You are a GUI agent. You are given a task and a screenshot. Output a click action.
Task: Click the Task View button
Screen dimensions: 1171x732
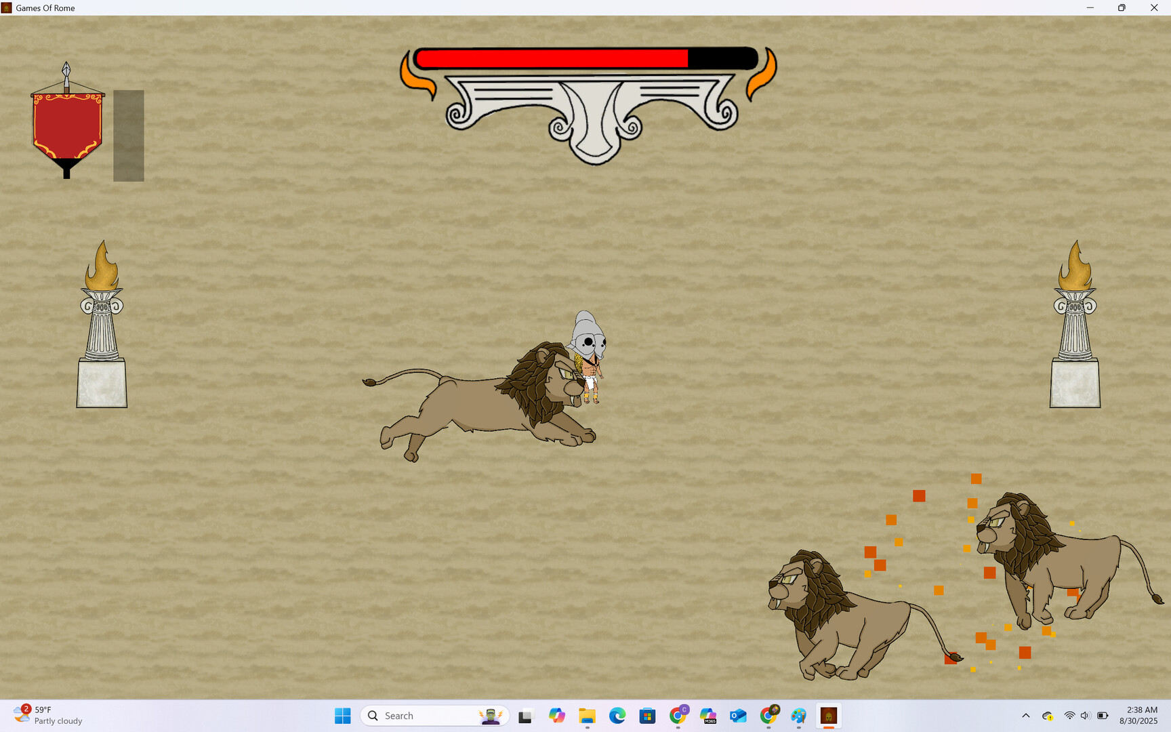(526, 716)
